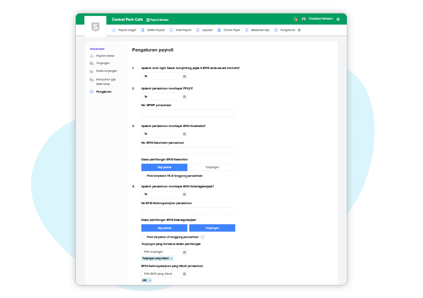Click the Saldo tunjangan sidebar icon
Image resolution: width=423 pixels, height=298 pixels.
92,71
